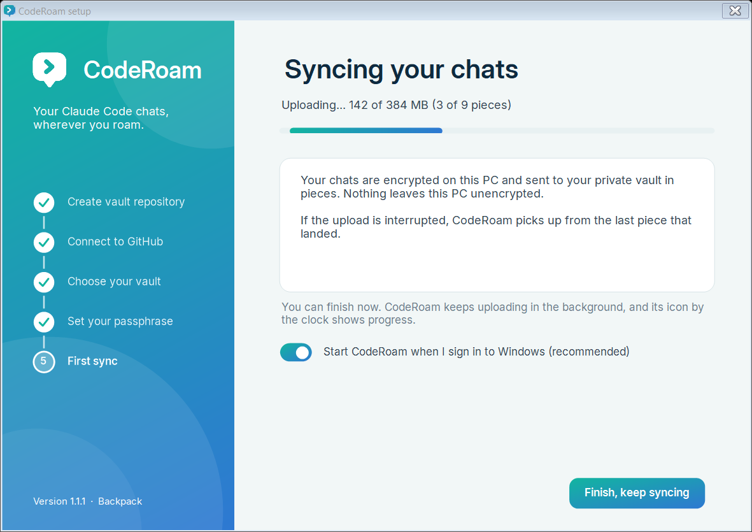This screenshot has height=532, width=752.
Task: Click the step 5 circle for First sync
Action: (44, 362)
